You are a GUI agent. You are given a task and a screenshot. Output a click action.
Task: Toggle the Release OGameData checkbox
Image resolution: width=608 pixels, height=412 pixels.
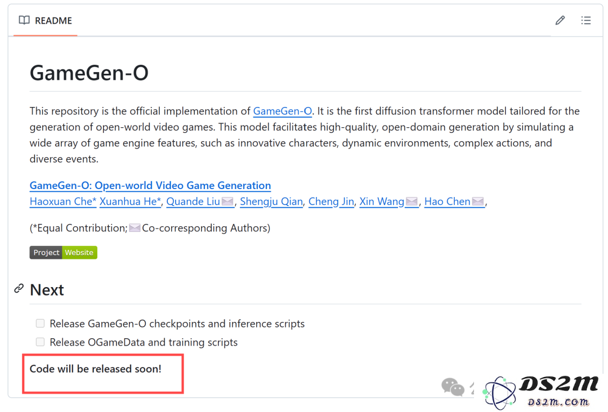tap(40, 342)
